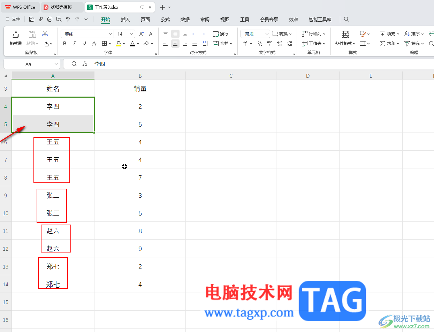Apply the yellow fill color swatch
This screenshot has height=332, width=434.
(119, 44)
